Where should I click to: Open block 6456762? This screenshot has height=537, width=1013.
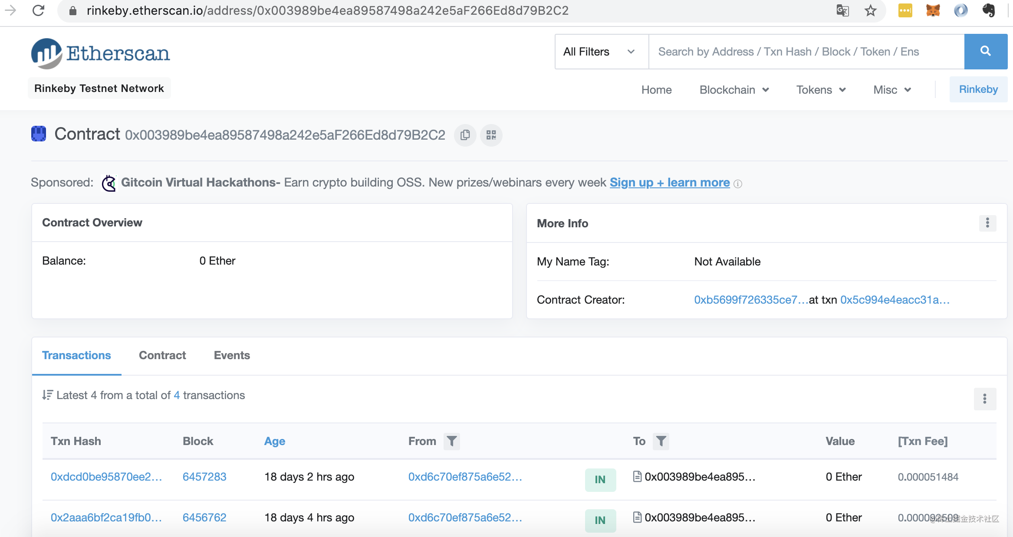tap(204, 517)
